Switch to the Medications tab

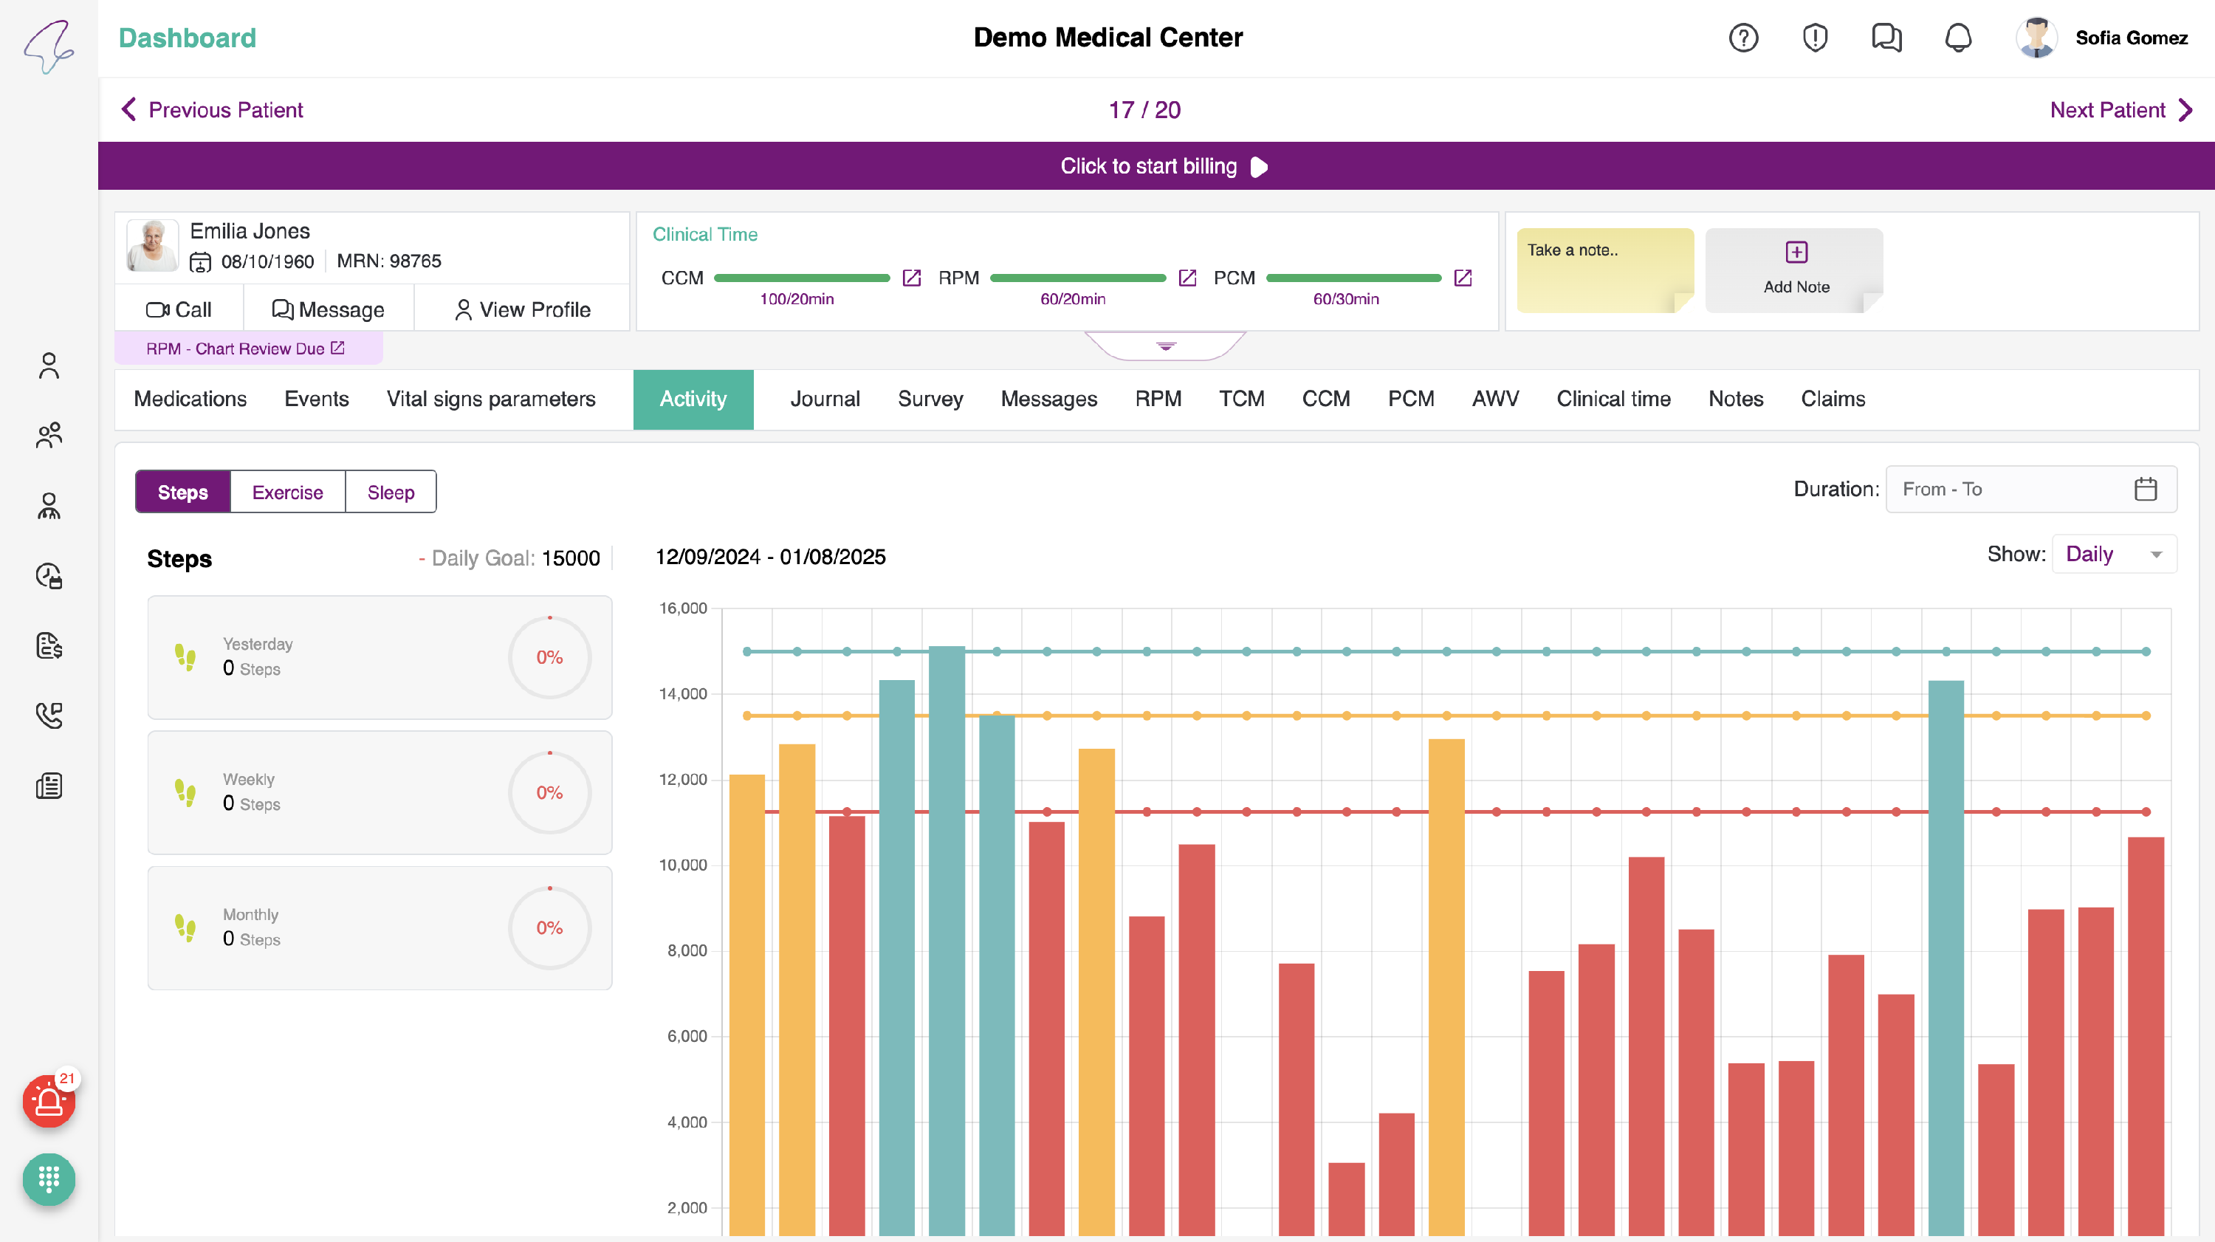[x=190, y=399]
